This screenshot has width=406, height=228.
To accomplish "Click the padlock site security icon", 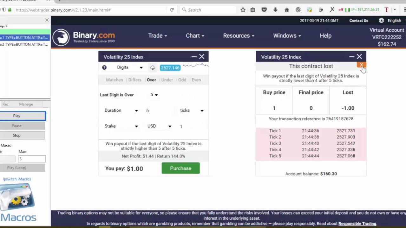I will pos(10,10).
